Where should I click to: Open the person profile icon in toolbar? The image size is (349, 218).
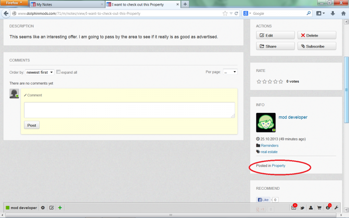[311, 208]
